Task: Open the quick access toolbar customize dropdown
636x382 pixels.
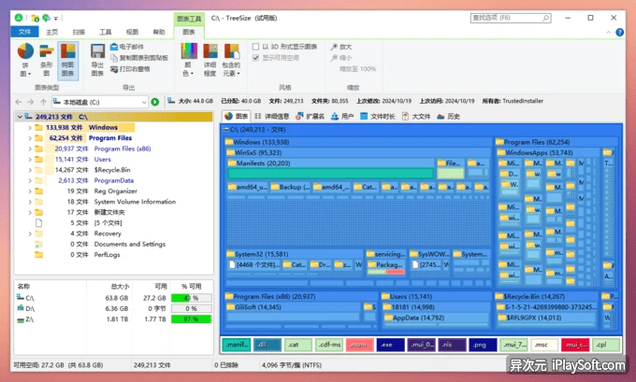Action: [x=56, y=19]
